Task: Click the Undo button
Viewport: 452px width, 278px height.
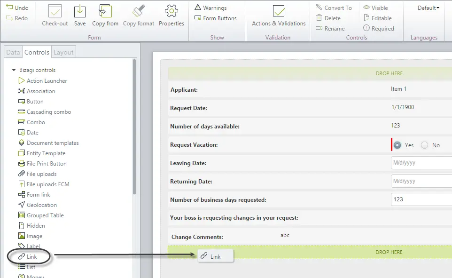Action: coord(17,8)
